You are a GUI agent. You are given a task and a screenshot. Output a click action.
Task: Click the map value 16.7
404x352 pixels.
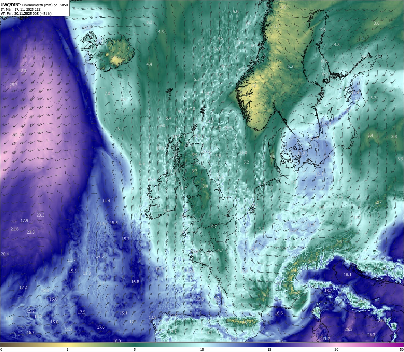(31, 332)
